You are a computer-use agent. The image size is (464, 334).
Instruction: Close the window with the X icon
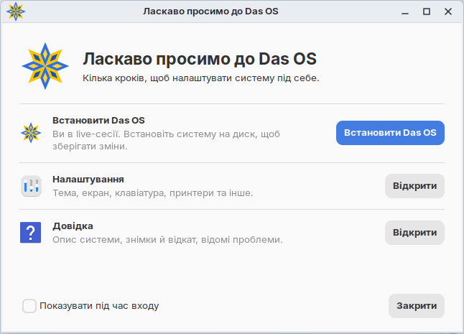[448, 11]
